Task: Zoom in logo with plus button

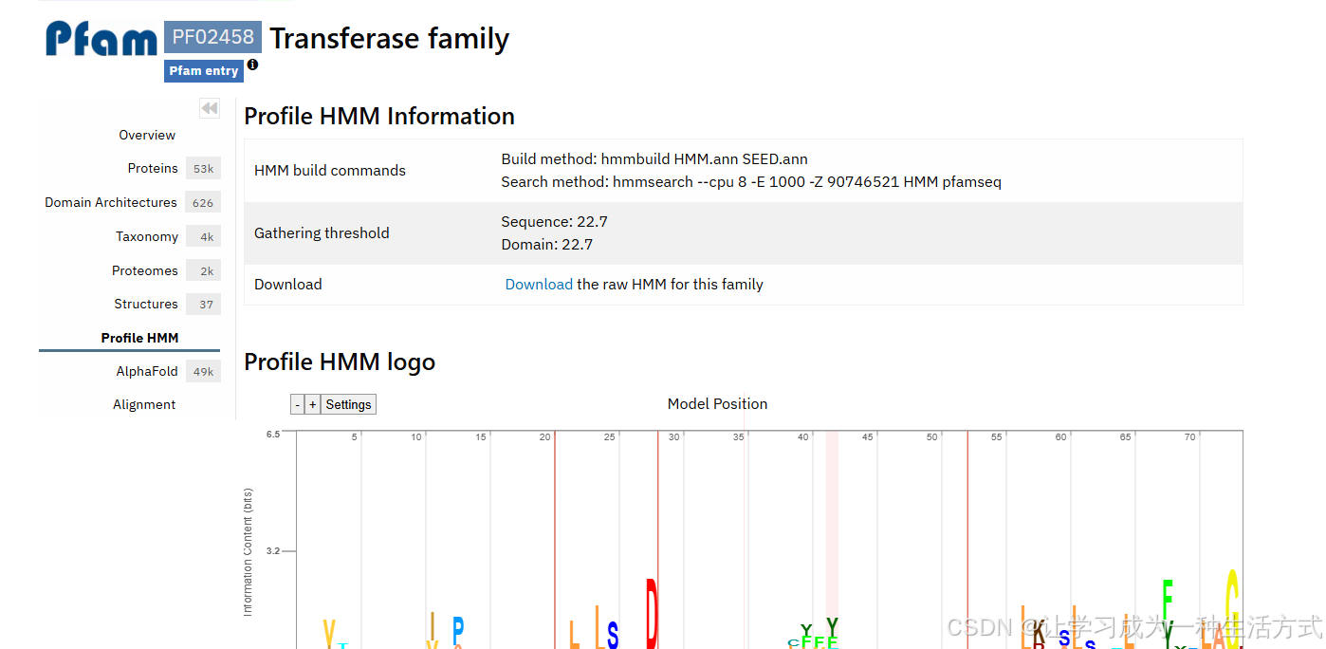Action: click(x=313, y=404)
